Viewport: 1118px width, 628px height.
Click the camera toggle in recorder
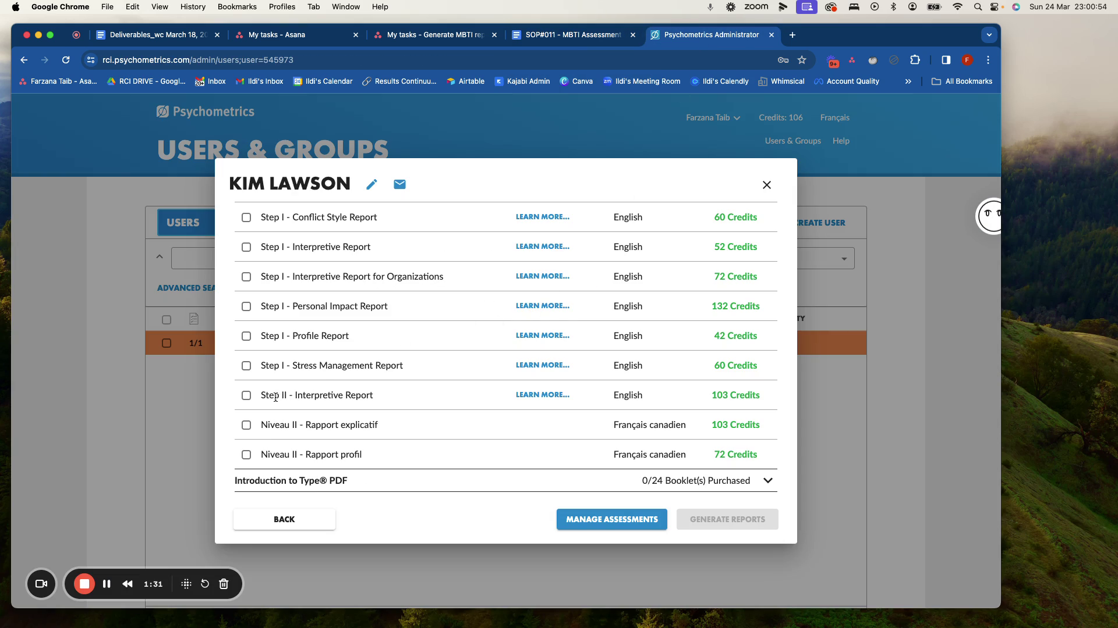[41, 584]
